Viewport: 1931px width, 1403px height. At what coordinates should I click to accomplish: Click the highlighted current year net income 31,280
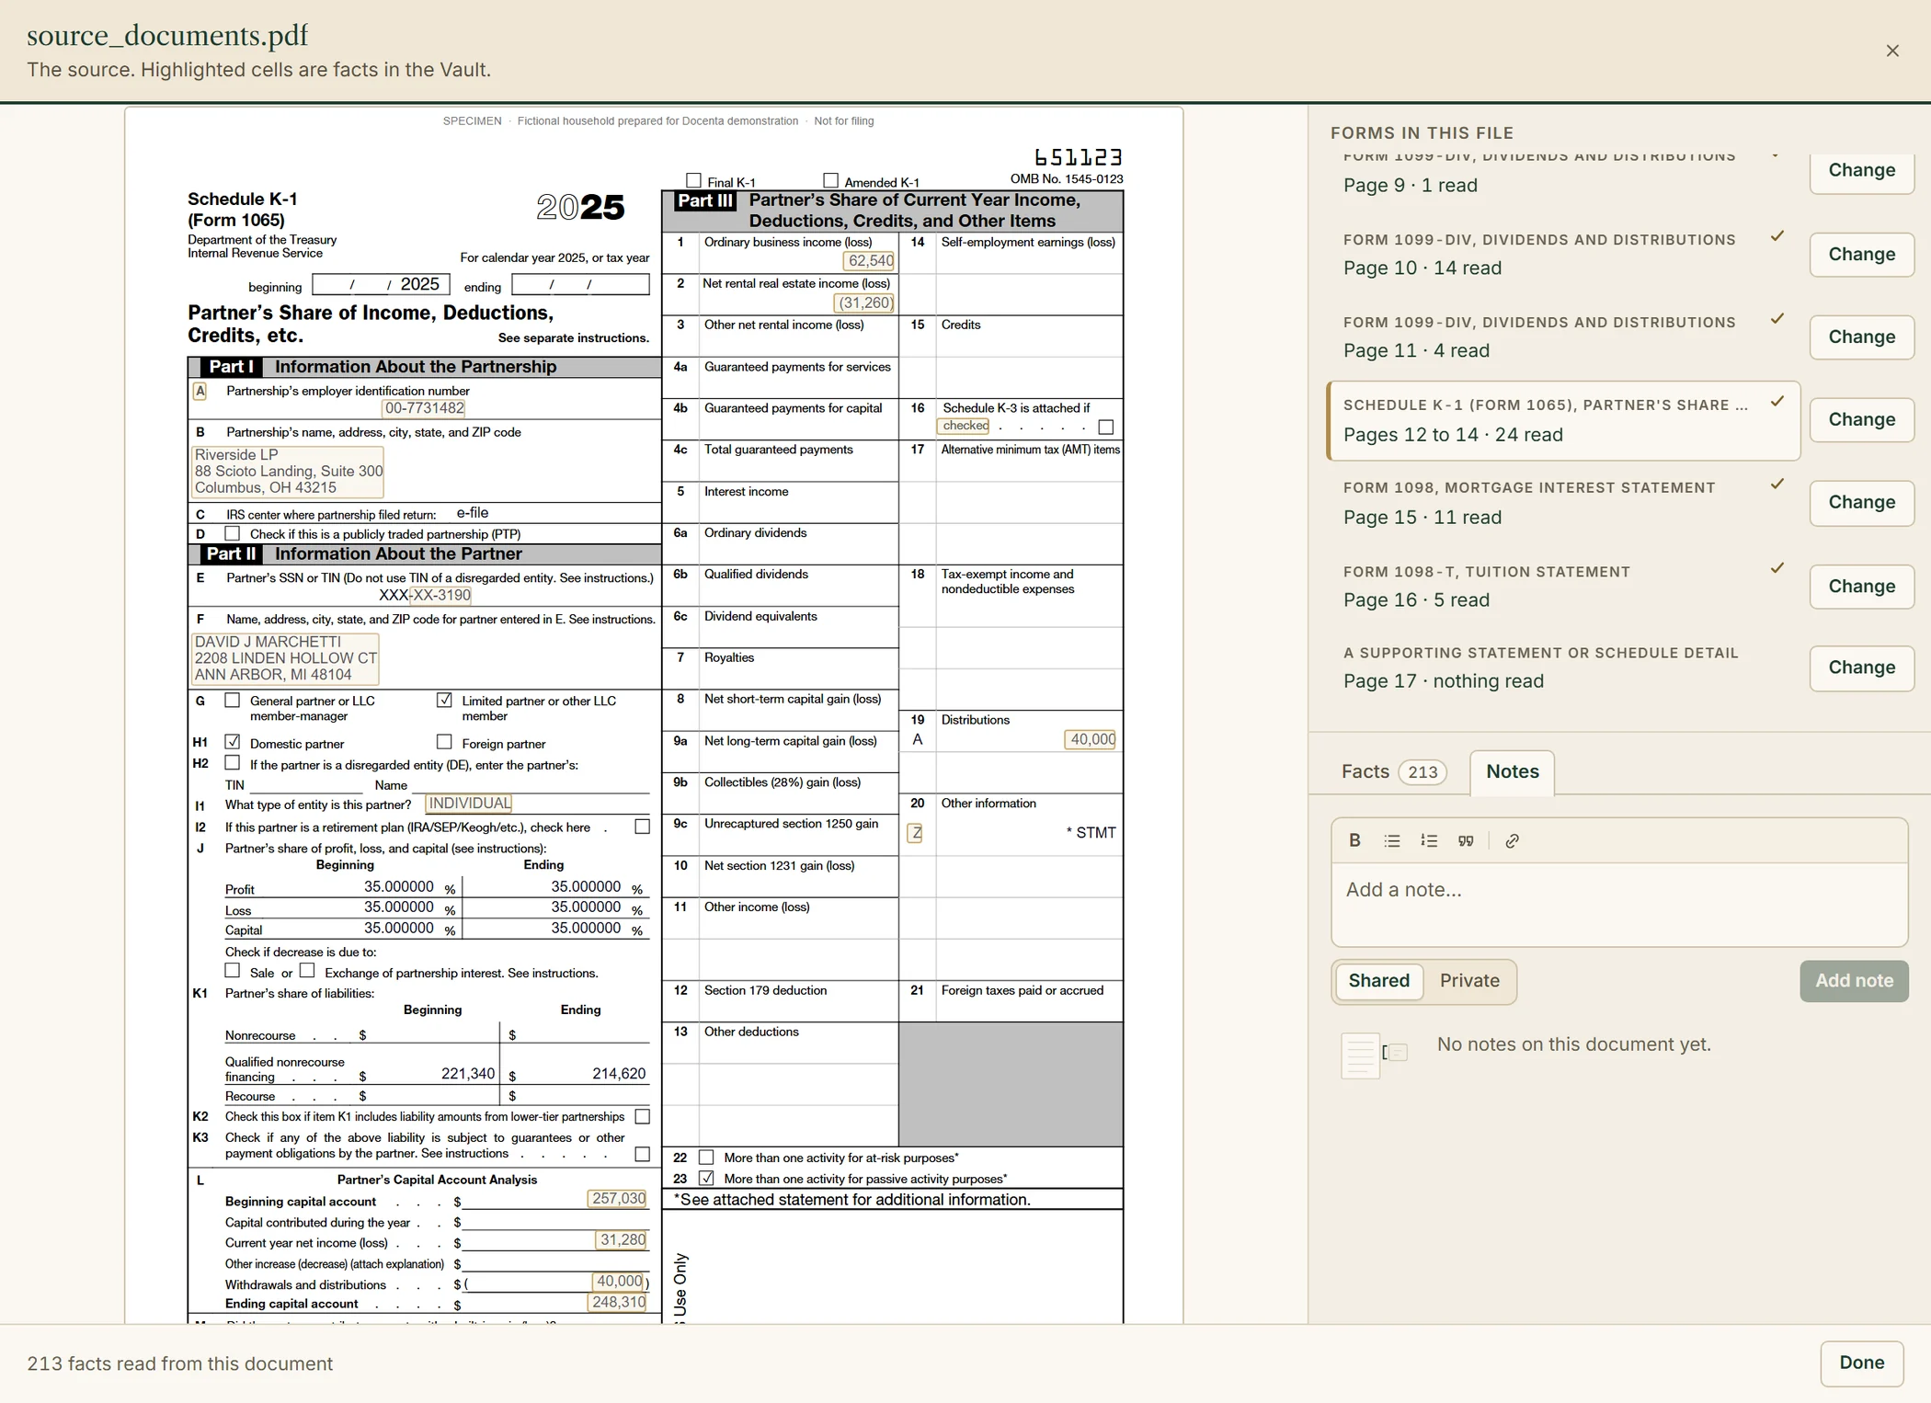[622, 1239]
